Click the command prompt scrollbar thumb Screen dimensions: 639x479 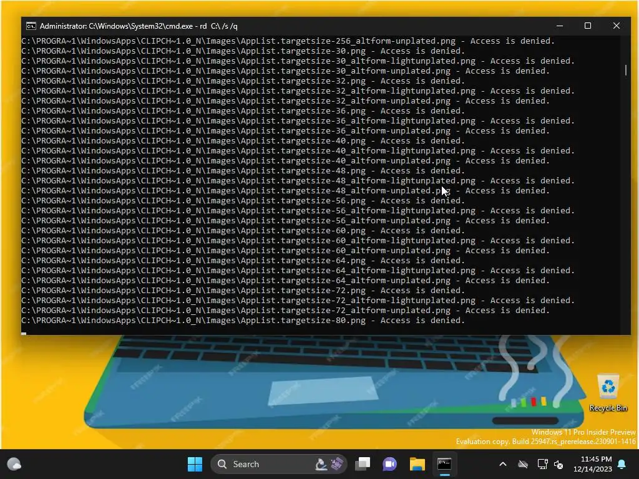tap(626, 70)
